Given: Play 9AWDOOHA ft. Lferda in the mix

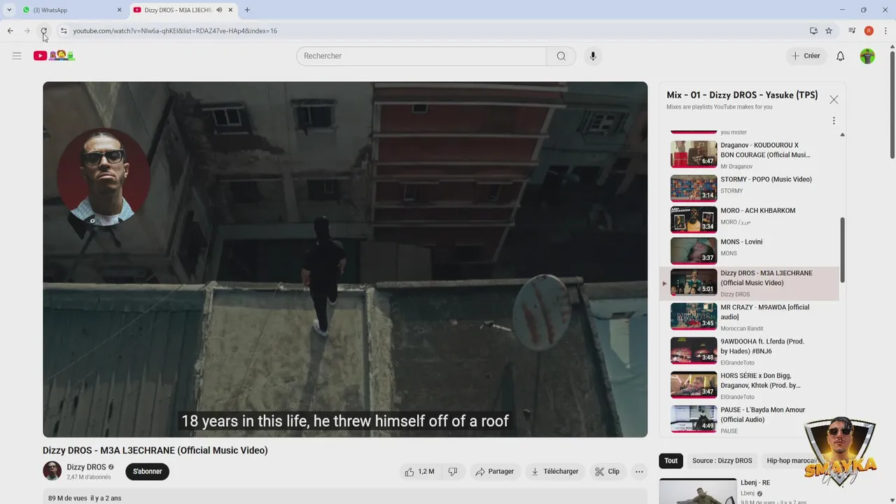Looking at the screenshot, I should pos(749,351).
